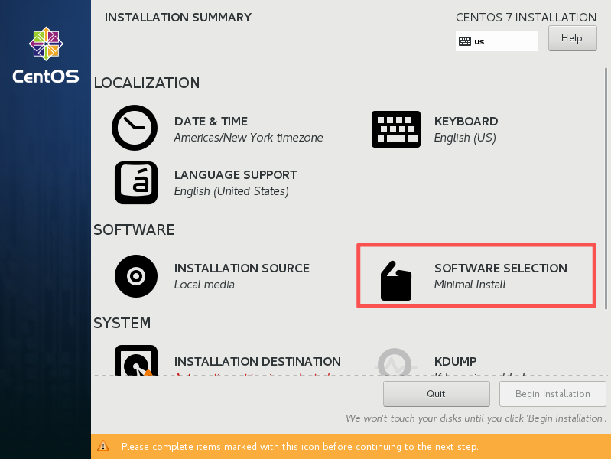
Task: Click the INSTALLATION DESTINATION heading
Action: coord(257,361)
